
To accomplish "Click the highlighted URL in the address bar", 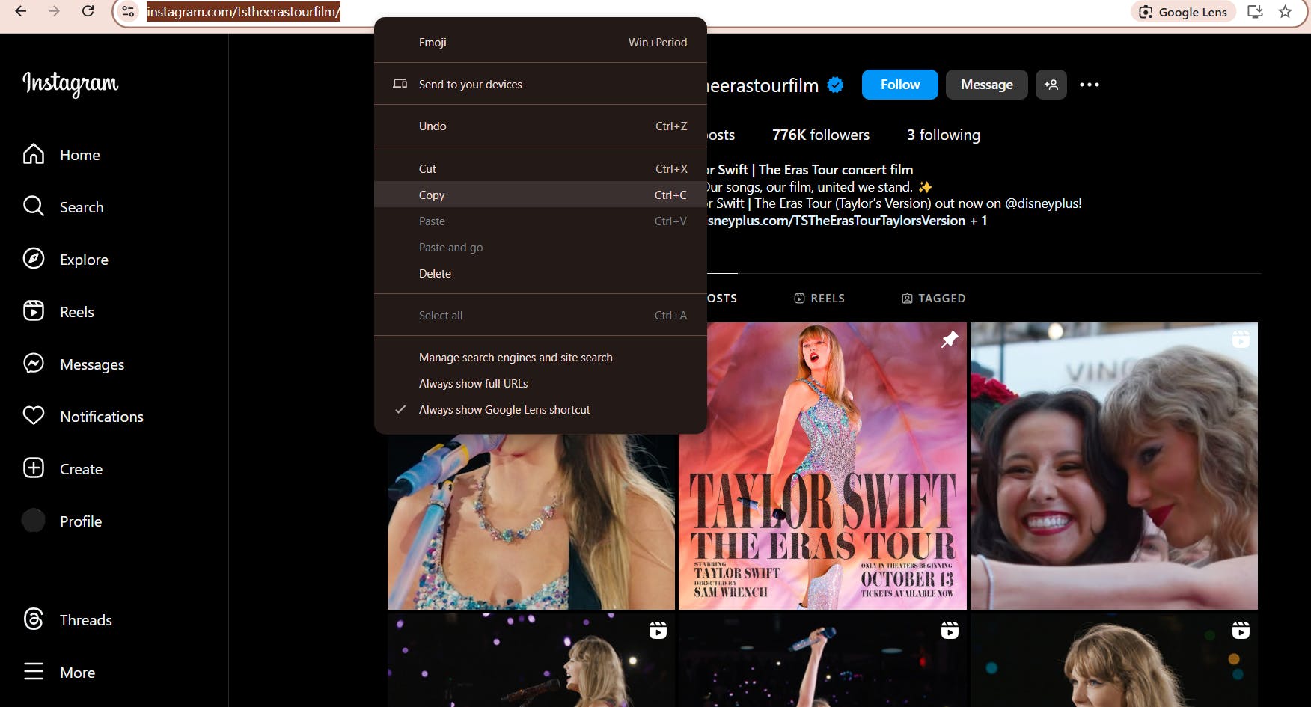I will pyautogui.click(x=243, y=12).
